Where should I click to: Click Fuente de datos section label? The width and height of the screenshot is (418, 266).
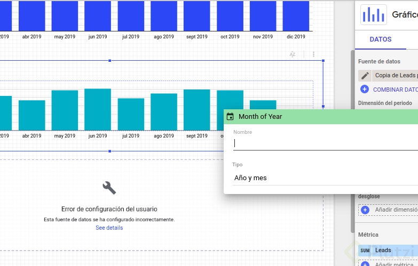click(379, 61)
